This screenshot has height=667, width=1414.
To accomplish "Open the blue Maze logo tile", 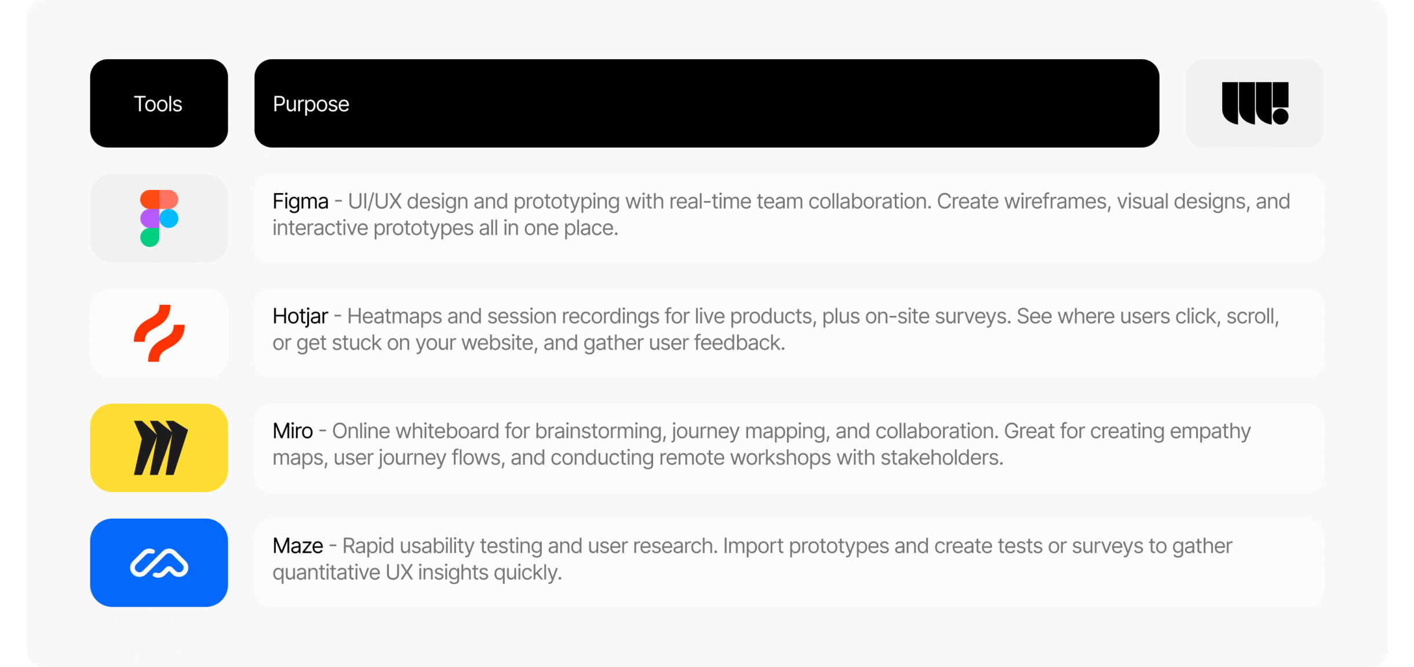I will (x=159, y=563).
